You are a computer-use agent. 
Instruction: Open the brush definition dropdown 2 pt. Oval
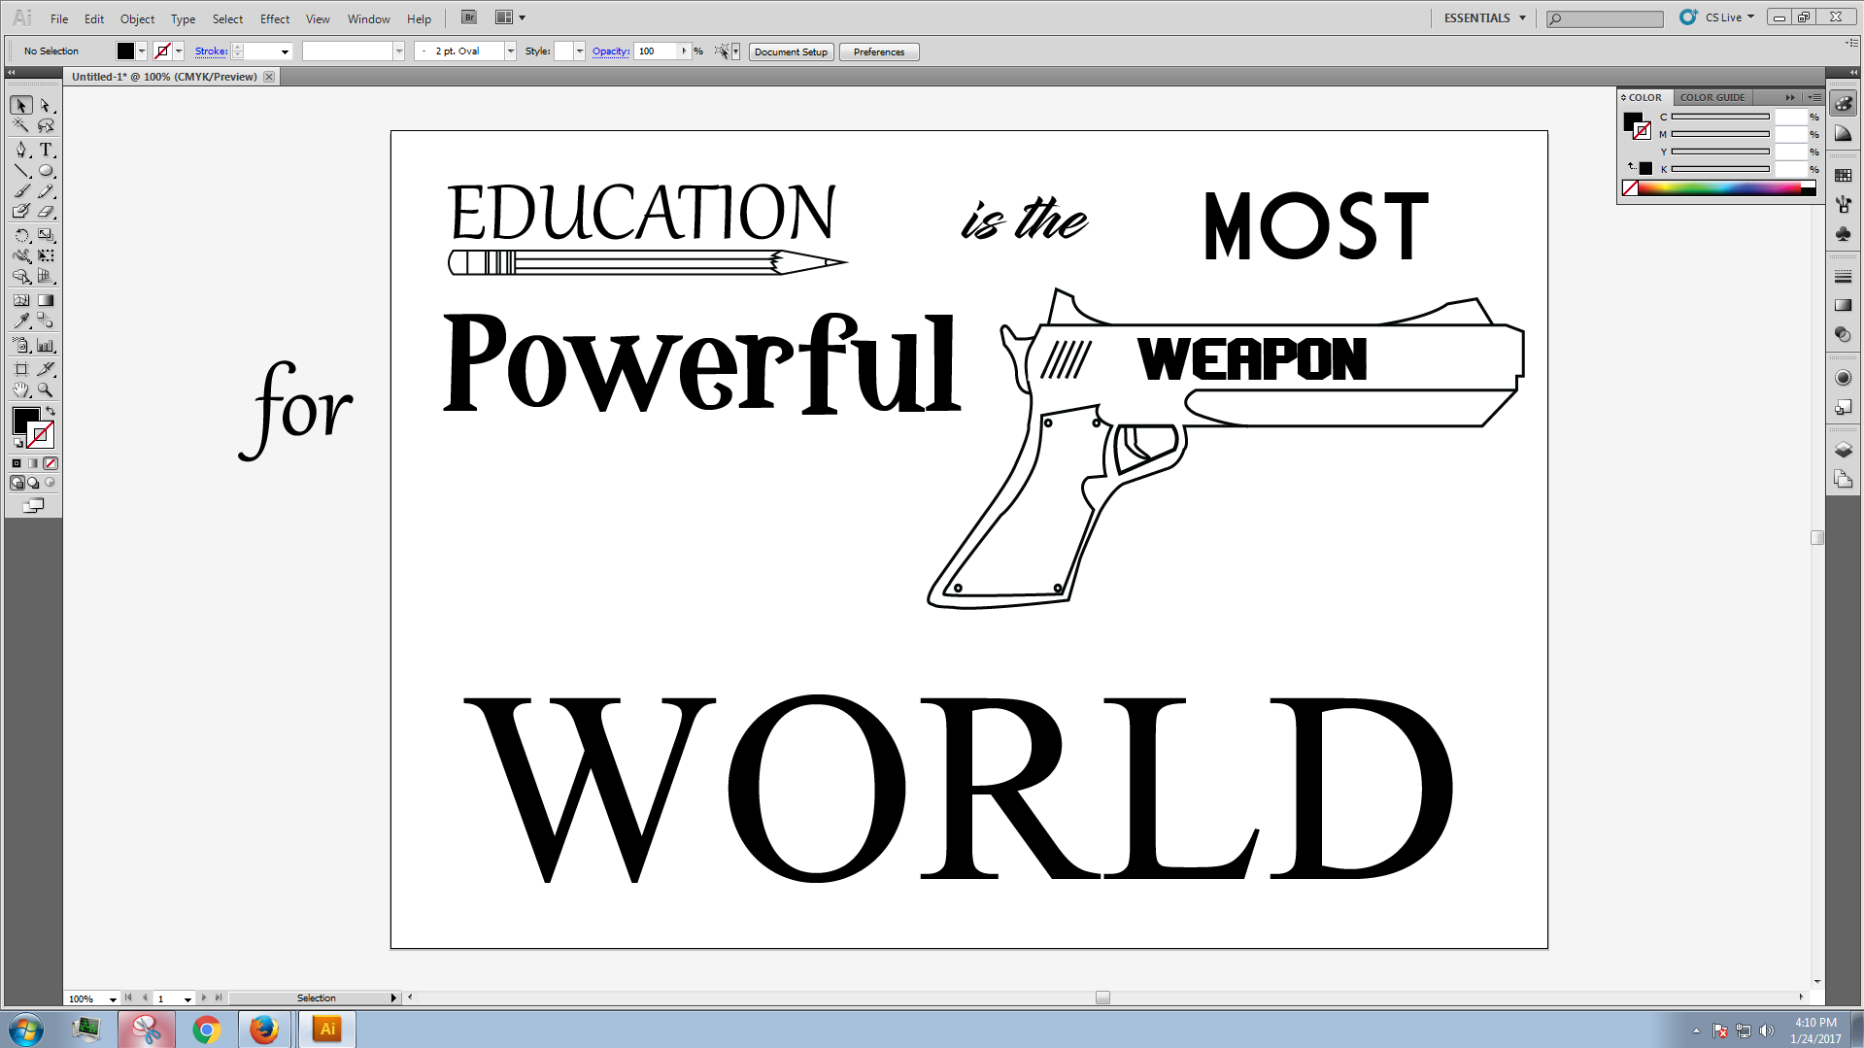[510, 51]
